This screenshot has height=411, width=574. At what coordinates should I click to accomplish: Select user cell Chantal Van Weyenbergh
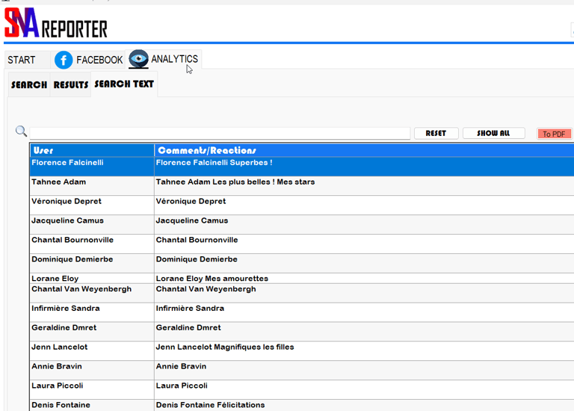point(92,293)
